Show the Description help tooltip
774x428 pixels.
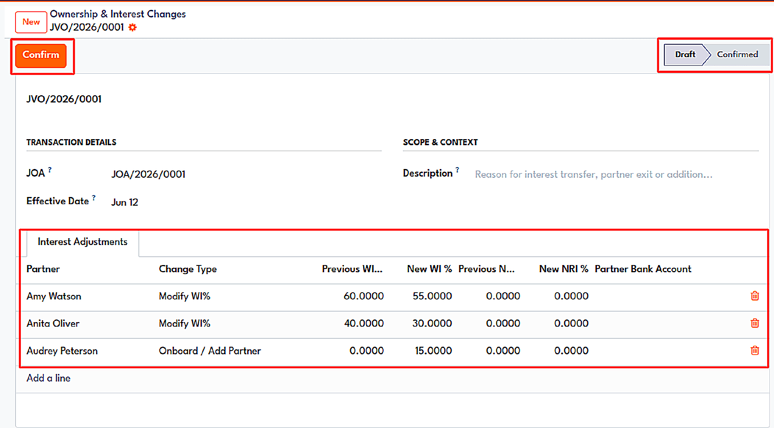[457, 170]
